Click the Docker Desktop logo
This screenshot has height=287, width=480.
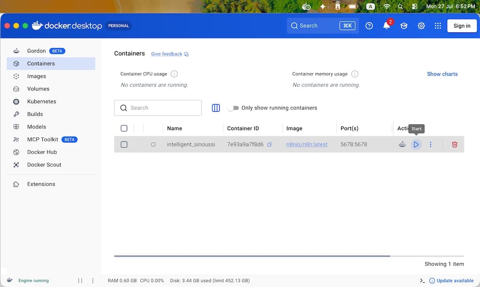(67, 26)
